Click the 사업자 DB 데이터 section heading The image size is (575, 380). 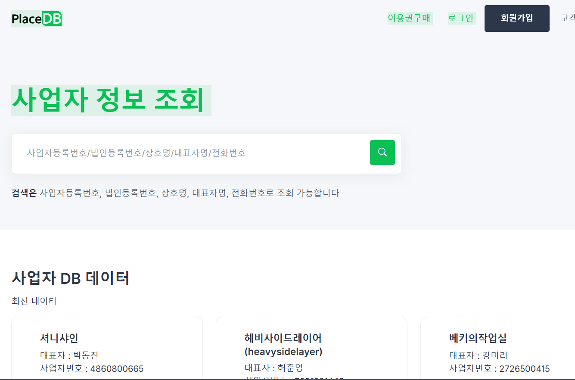coord(70,278)
